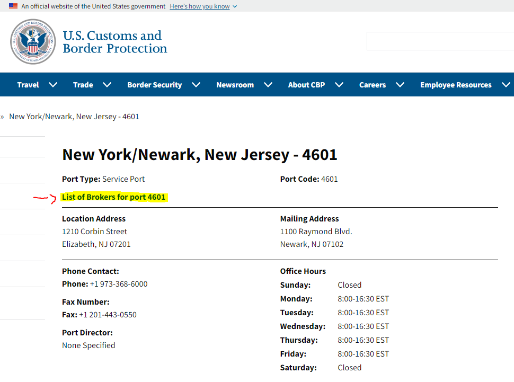The image size is (514, 382).
Task: Click the "Phone Contact:" heading
Action: point(91,271)
